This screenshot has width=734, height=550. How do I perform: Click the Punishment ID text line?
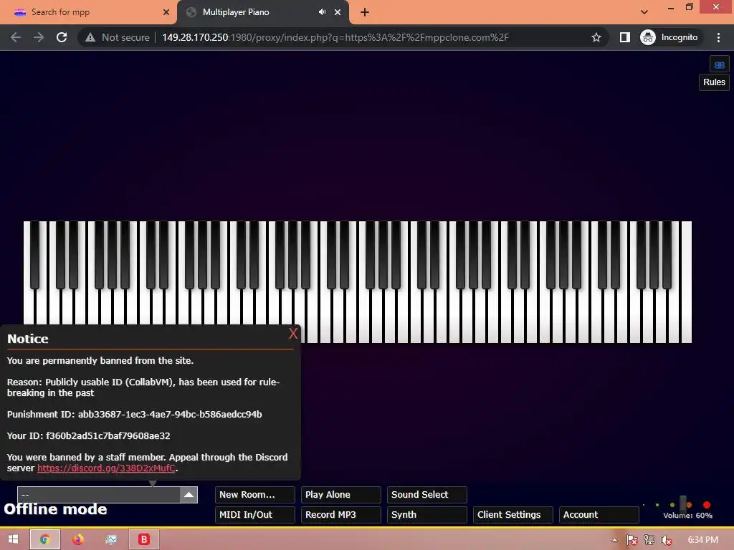[x=134, y=415]
